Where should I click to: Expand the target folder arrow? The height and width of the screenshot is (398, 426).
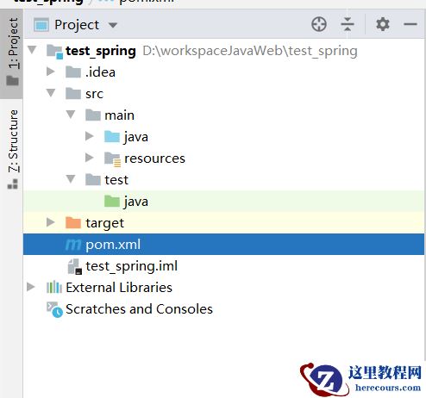point(51,222)
